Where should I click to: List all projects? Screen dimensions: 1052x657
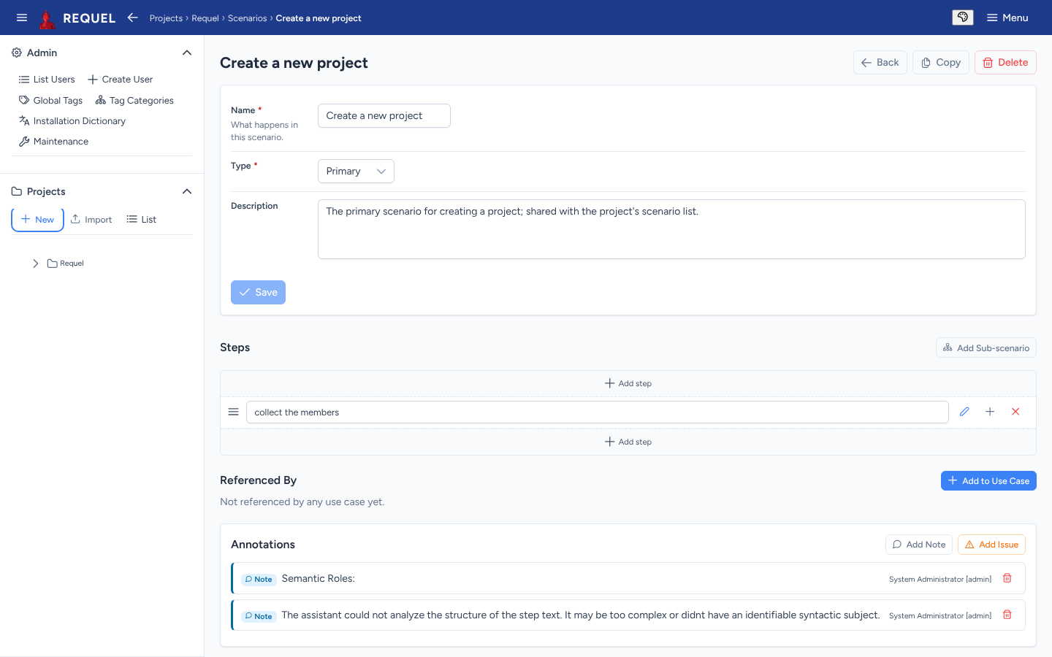click(x=141, y=220)
